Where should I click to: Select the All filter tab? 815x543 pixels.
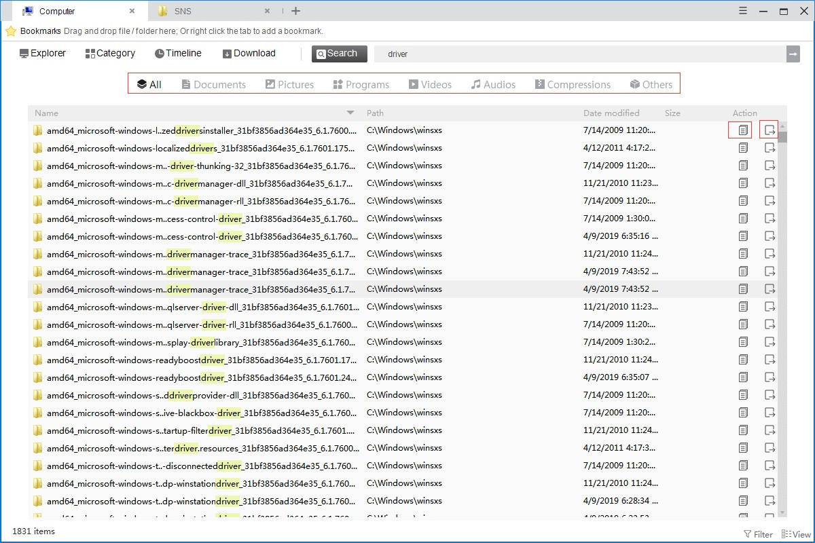pyautogui.click(x=149, y=84)
